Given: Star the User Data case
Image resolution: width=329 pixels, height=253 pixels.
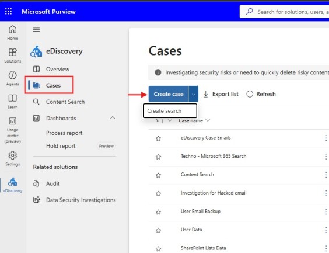Looking at the screenshot, I should tap(159, 230).
